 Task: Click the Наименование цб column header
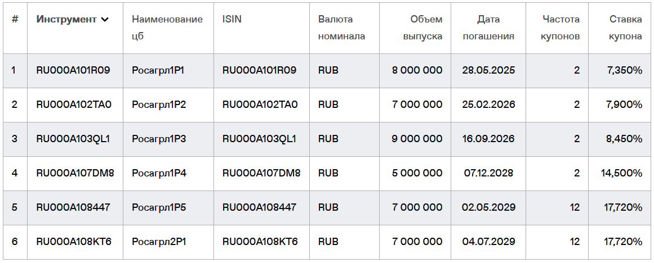point(167,28)
